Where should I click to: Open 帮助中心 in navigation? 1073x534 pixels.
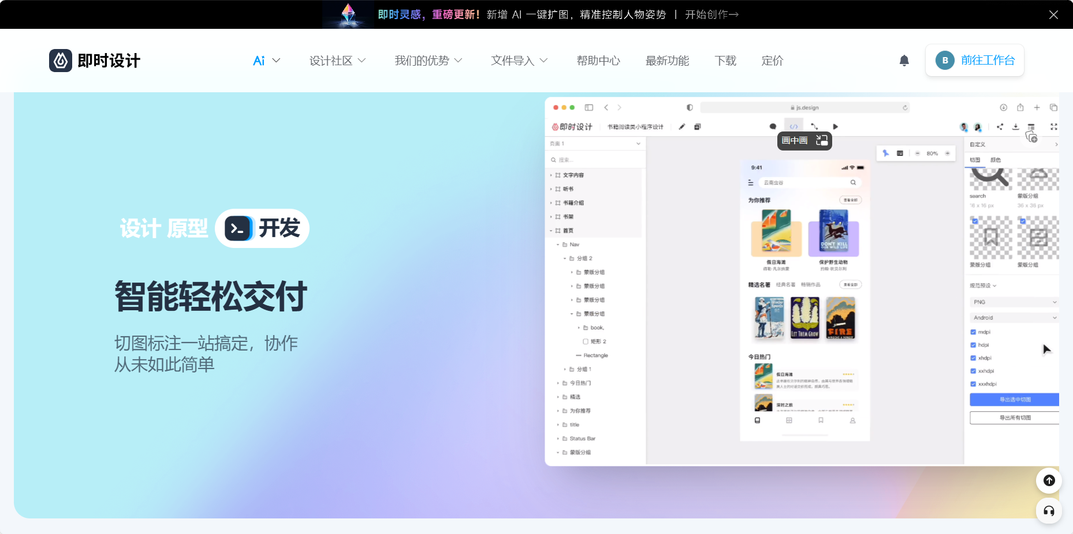(598, 61)
